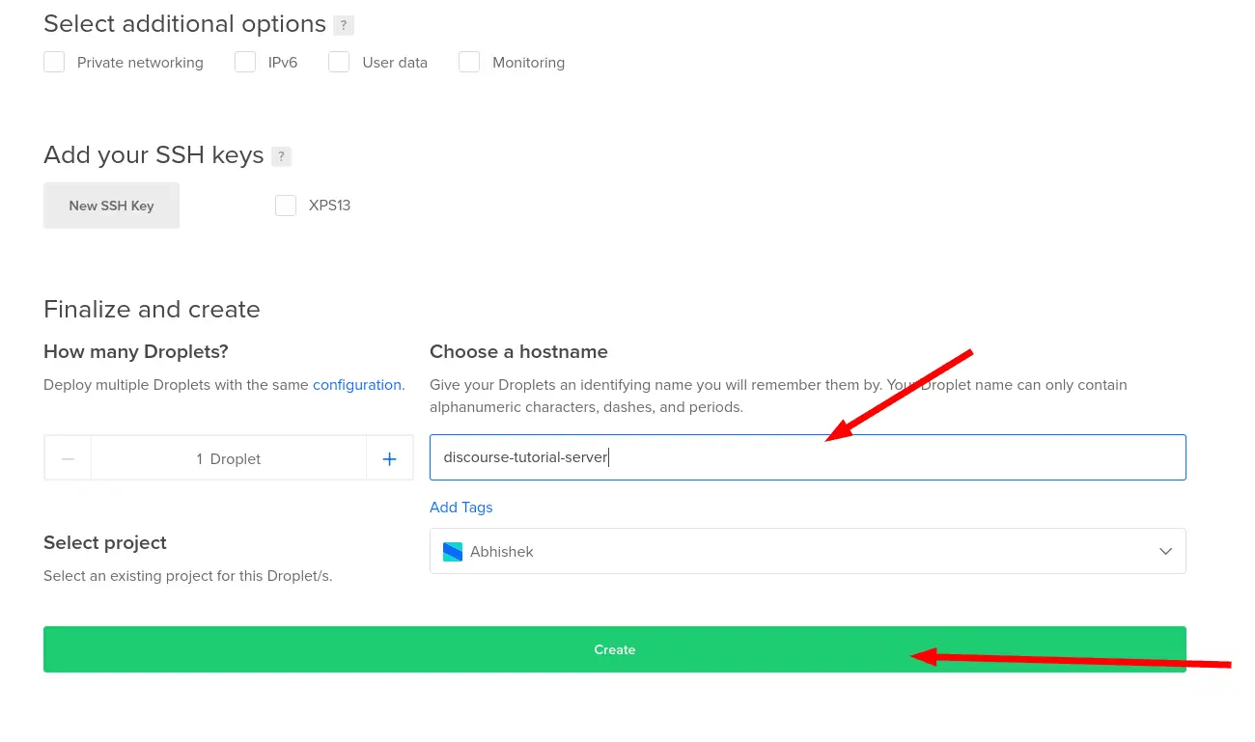Increase Droplet count with plus button
This screenshot has width=1255, height=742.
389,458
